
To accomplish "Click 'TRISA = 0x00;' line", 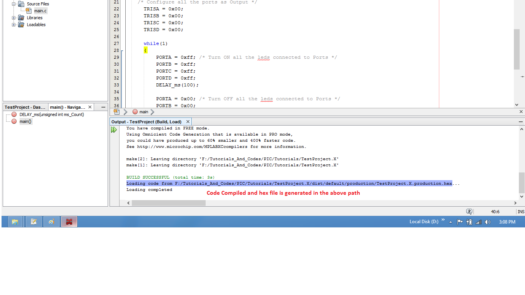I will click(163, 9).
